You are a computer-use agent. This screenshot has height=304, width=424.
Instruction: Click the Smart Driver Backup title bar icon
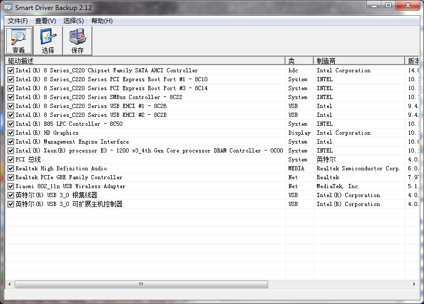[x=8, y=7]
